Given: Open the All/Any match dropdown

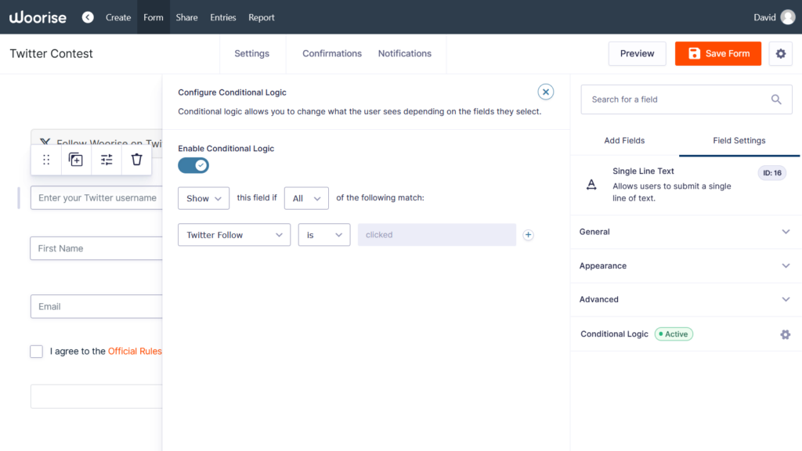Looking at the screenshot, I should tap(306, 198).
